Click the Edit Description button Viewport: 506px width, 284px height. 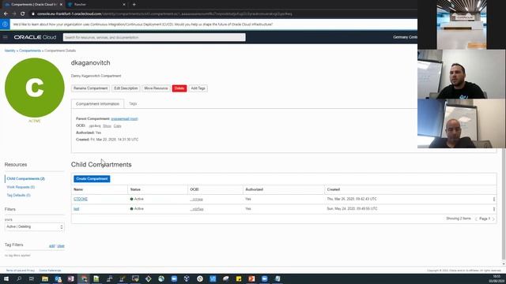click(x=126, y=88)
